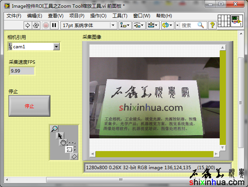Toggle the Pause button in the toolbar
Image resolution: width=248 pixels, height=187 pixels.
[x=54, y=25]
